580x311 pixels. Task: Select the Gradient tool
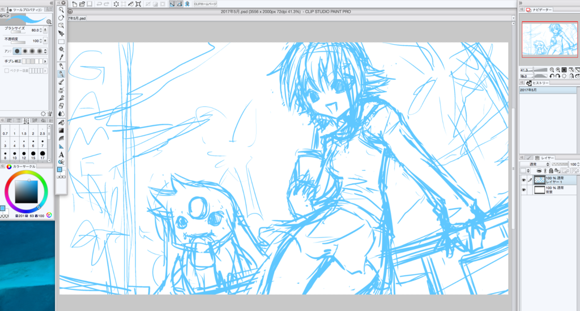61,131
